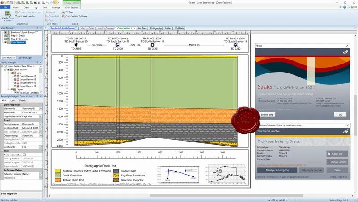The image size is (358, 202).
Task: Open the Log display mode dropdown
Action: pyautogui.click(x=41, y=116)
